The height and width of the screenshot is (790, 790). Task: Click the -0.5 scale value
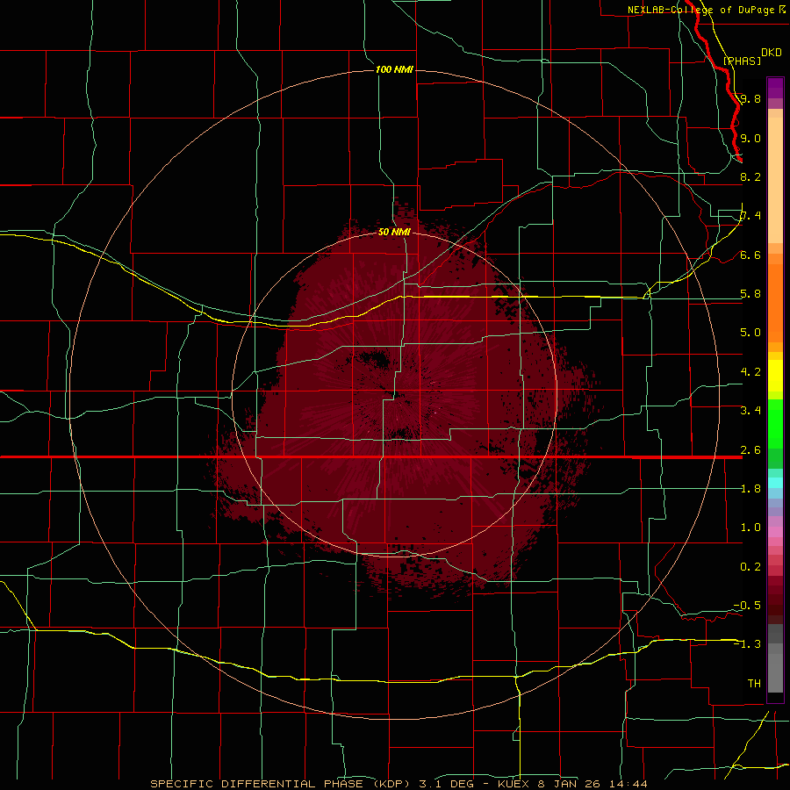pyautogui.click(x=747, y=606)
